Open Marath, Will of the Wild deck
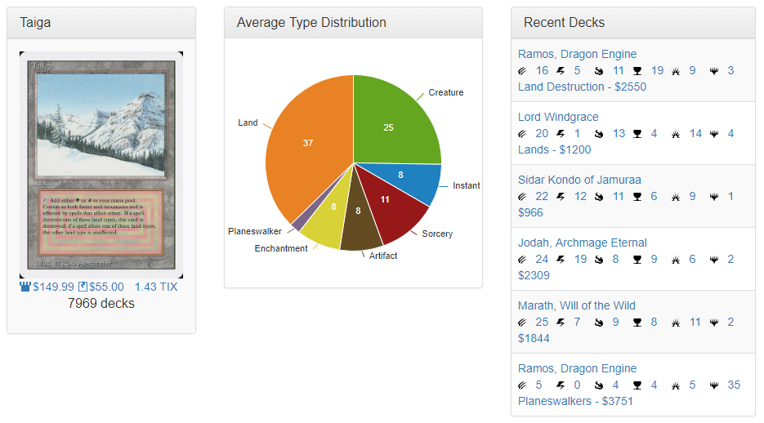 click(x=576, y=305)
